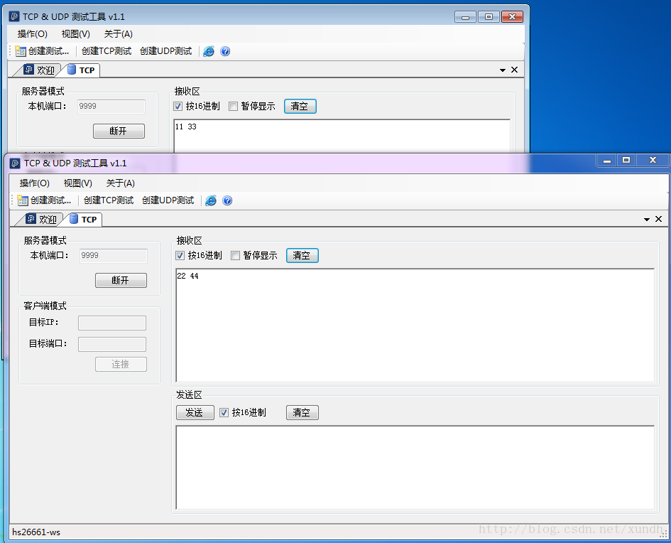The height and width of the screenshot is (543, 671).
Task: Click hs26661-ws in status bar
Action: point(36,532)
